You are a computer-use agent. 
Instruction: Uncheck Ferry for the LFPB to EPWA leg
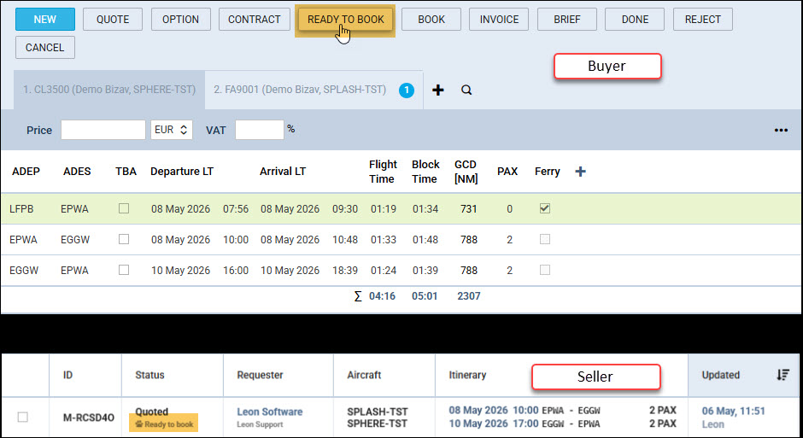coord(545,209)
